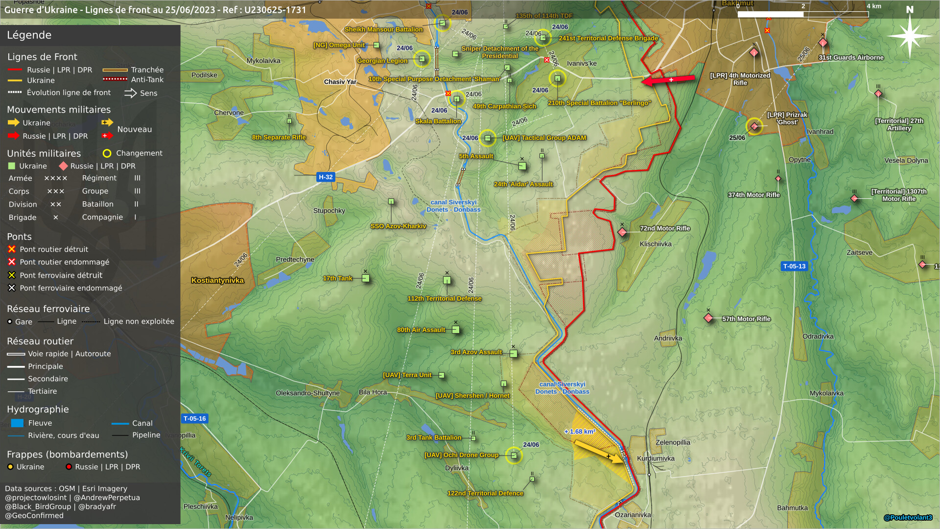This screenshot has height=529, width=940.
Task: Click the blue Fleuve color swatch
Action: (x=17, y=423)
